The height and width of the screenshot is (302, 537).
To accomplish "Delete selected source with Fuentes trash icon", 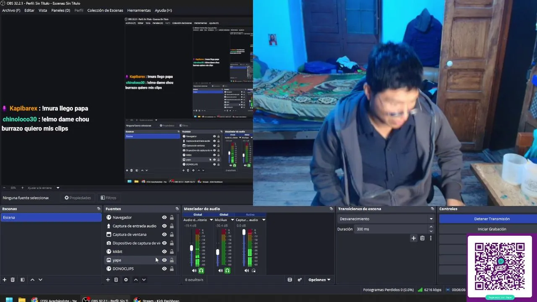I will (116, 280).
